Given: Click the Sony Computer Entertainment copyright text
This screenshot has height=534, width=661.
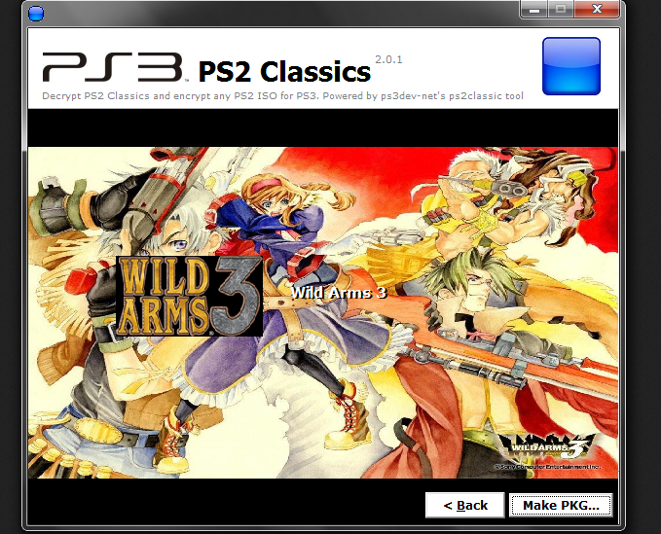Looking at the screenshot, I should click(547, 467).
